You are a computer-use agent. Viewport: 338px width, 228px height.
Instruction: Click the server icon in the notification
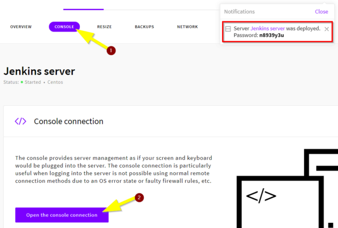pos(228,29)
